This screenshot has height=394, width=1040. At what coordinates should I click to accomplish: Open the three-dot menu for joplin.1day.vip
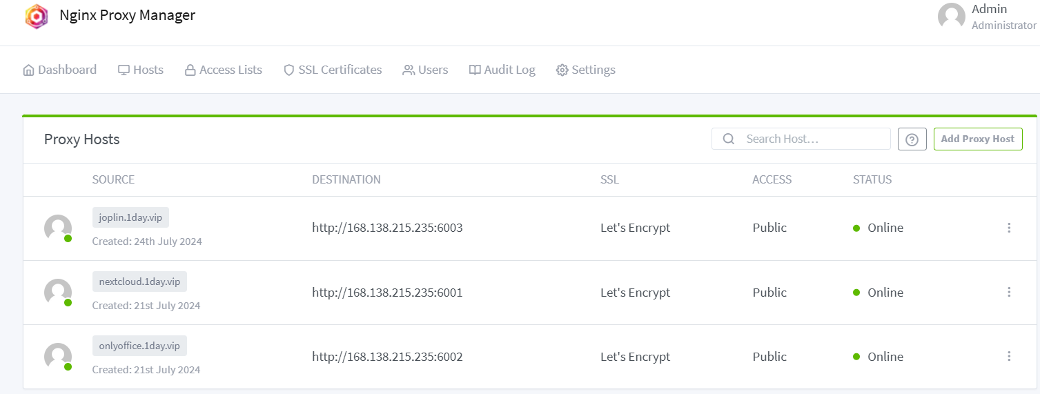pyautogui.click(x=1009, y=228)
